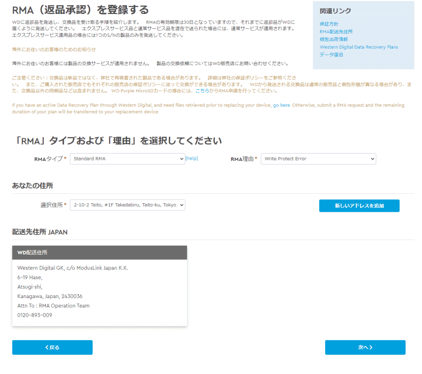Screen dimensions: 422x374
Task: Expand the RMA理由 dropdown showing Write Protect Error
Action: click(318, 159)
